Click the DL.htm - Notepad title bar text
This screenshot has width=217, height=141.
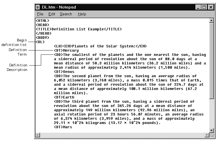coord(59,7)
